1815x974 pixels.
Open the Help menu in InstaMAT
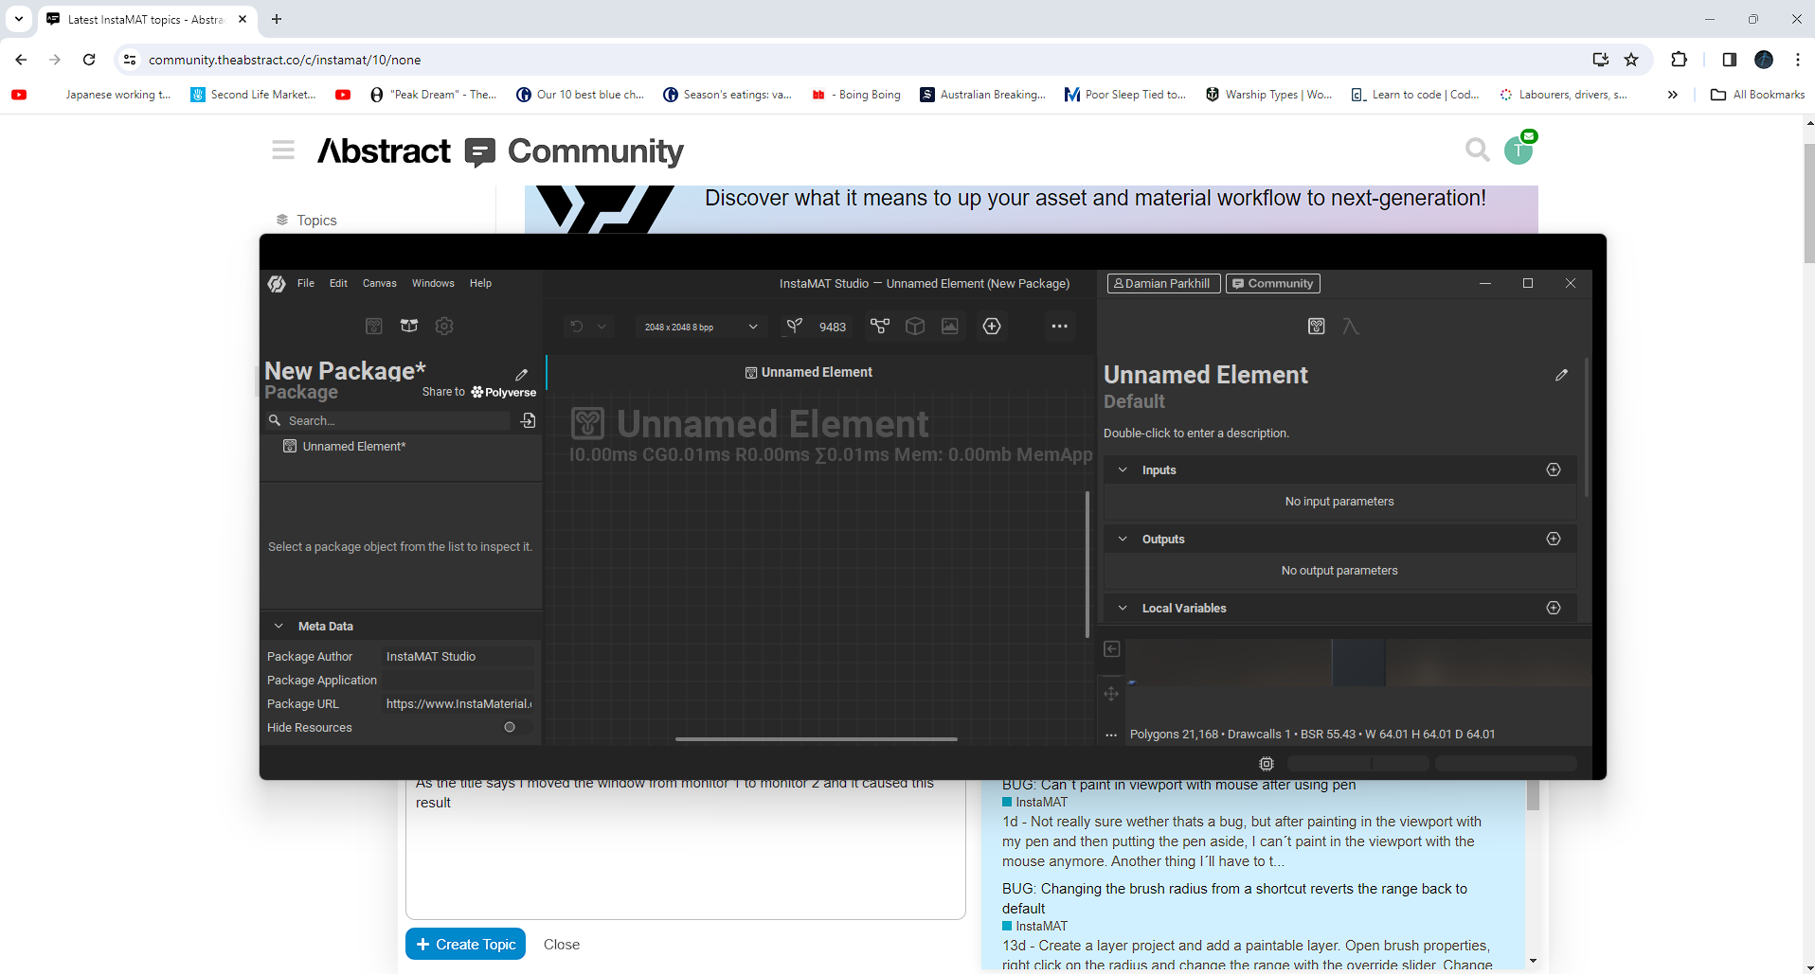pos(480,283)
